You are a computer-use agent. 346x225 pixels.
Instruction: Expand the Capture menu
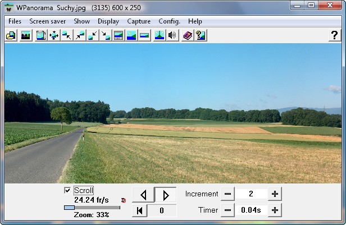(x=138, y=21)
